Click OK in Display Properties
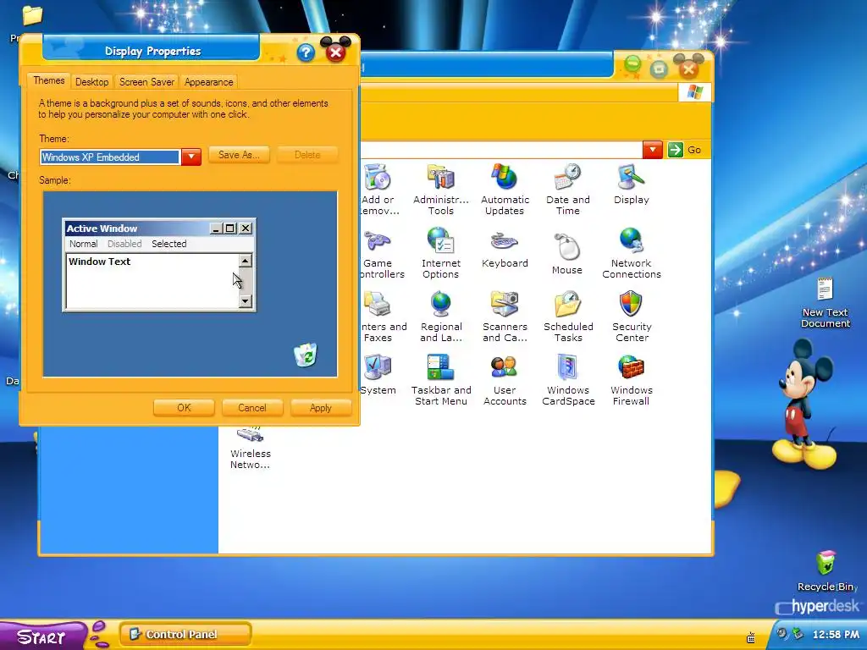The image size is (867, 650). pos(184,408)
